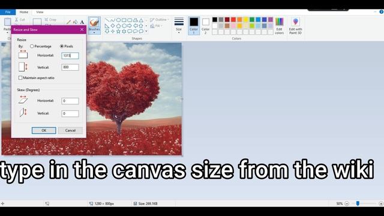Open the shape Fill dropdown
384x216 pixels.
pos(156,26)
